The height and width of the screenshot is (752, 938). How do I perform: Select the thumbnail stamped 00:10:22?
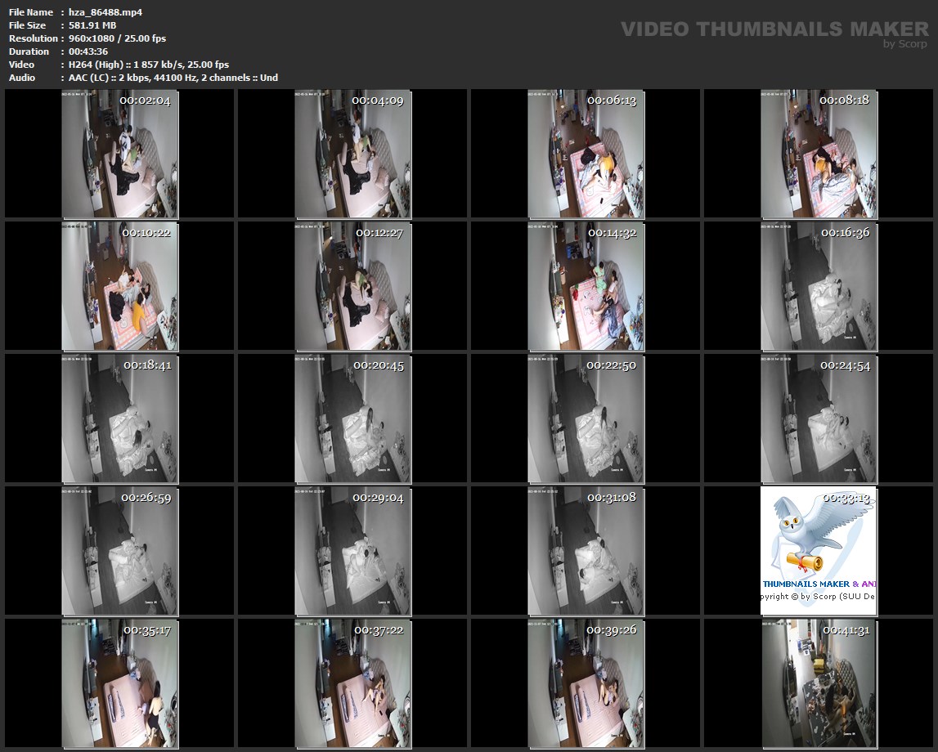(120, 285)
